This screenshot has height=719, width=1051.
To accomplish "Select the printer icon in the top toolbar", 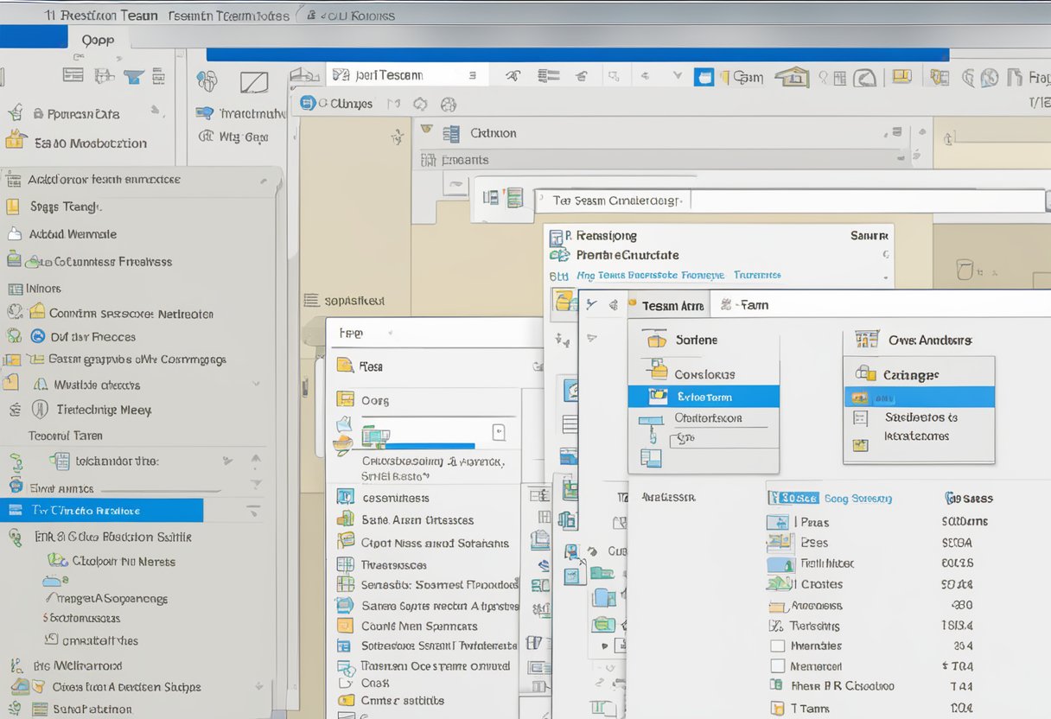I will [901, 77].
